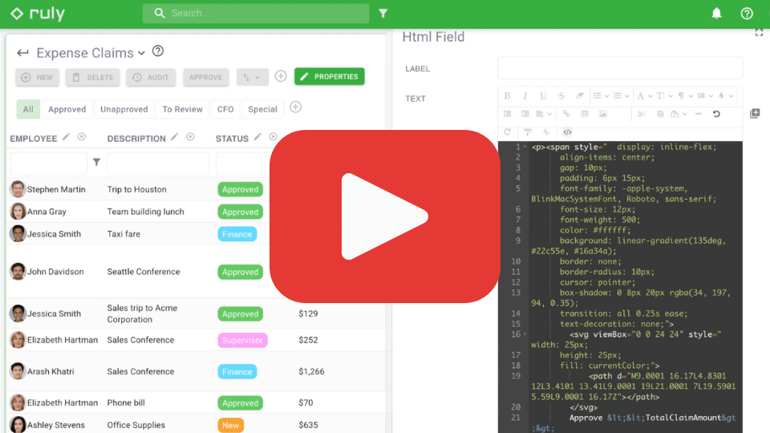Click the ruly logo
The width and height of the screenshot is (770, 433).
38,14
